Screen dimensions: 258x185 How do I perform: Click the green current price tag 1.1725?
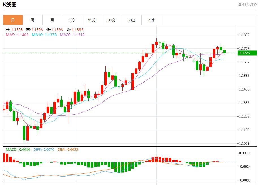[x=247, y=53]
